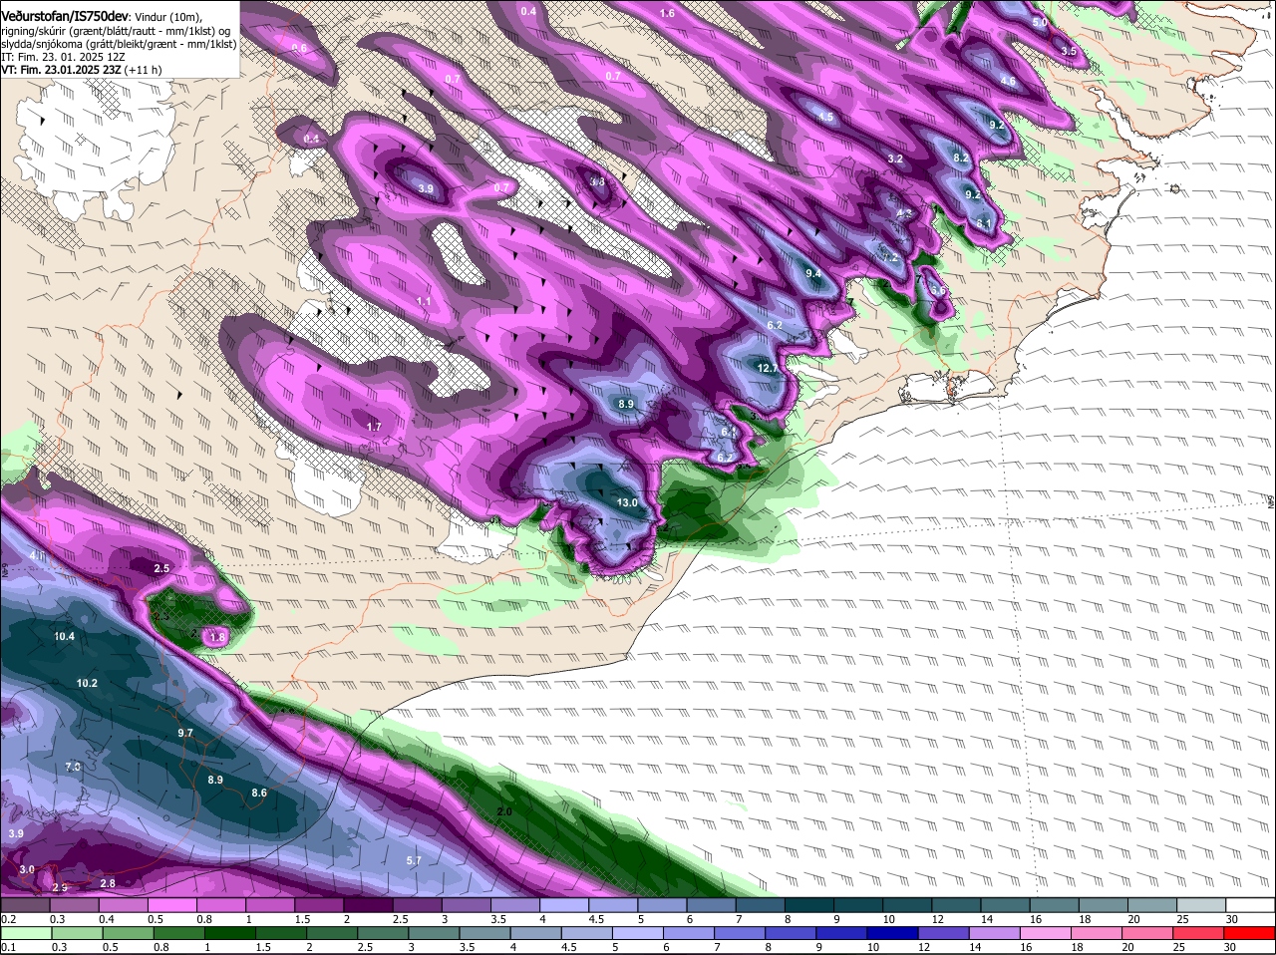Click the 8.2 value on the map
Screen dimensions: 1276x955
pos(962,159)
